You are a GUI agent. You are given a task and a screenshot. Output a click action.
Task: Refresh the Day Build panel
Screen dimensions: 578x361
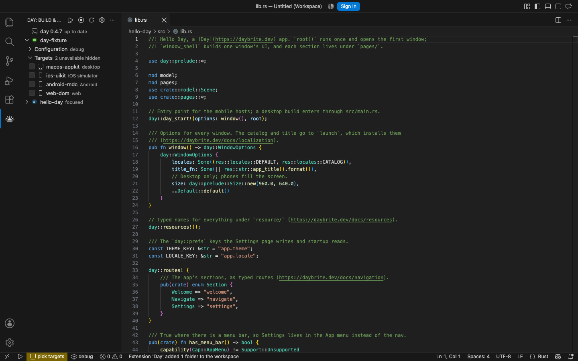[92, 20]
